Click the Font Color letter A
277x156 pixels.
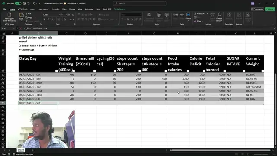click(71, 19)
